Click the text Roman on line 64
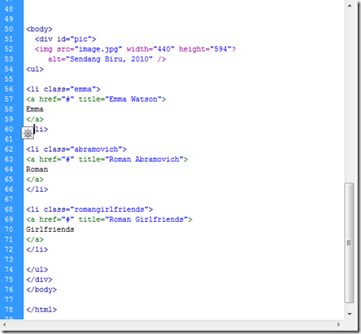361x334 pixels. [x=37, y=169]
